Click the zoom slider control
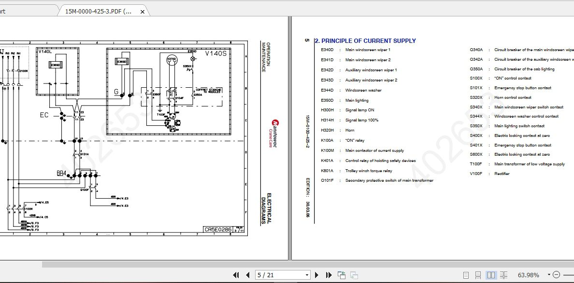Screen dimensions: 574x283 pyautogui.click(x=571, y=274)
